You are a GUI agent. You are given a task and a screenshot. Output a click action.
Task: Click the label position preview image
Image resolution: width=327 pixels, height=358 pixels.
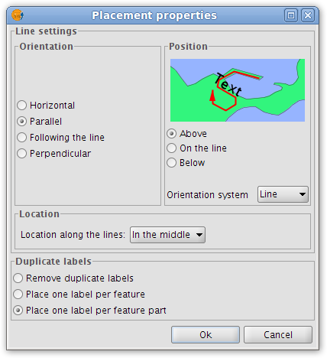tap(238, 90)
